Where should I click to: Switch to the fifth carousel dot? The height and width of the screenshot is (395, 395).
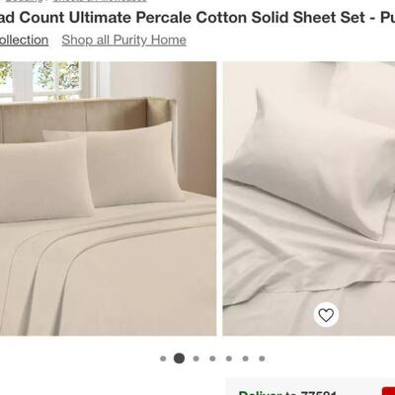(229, 358)
